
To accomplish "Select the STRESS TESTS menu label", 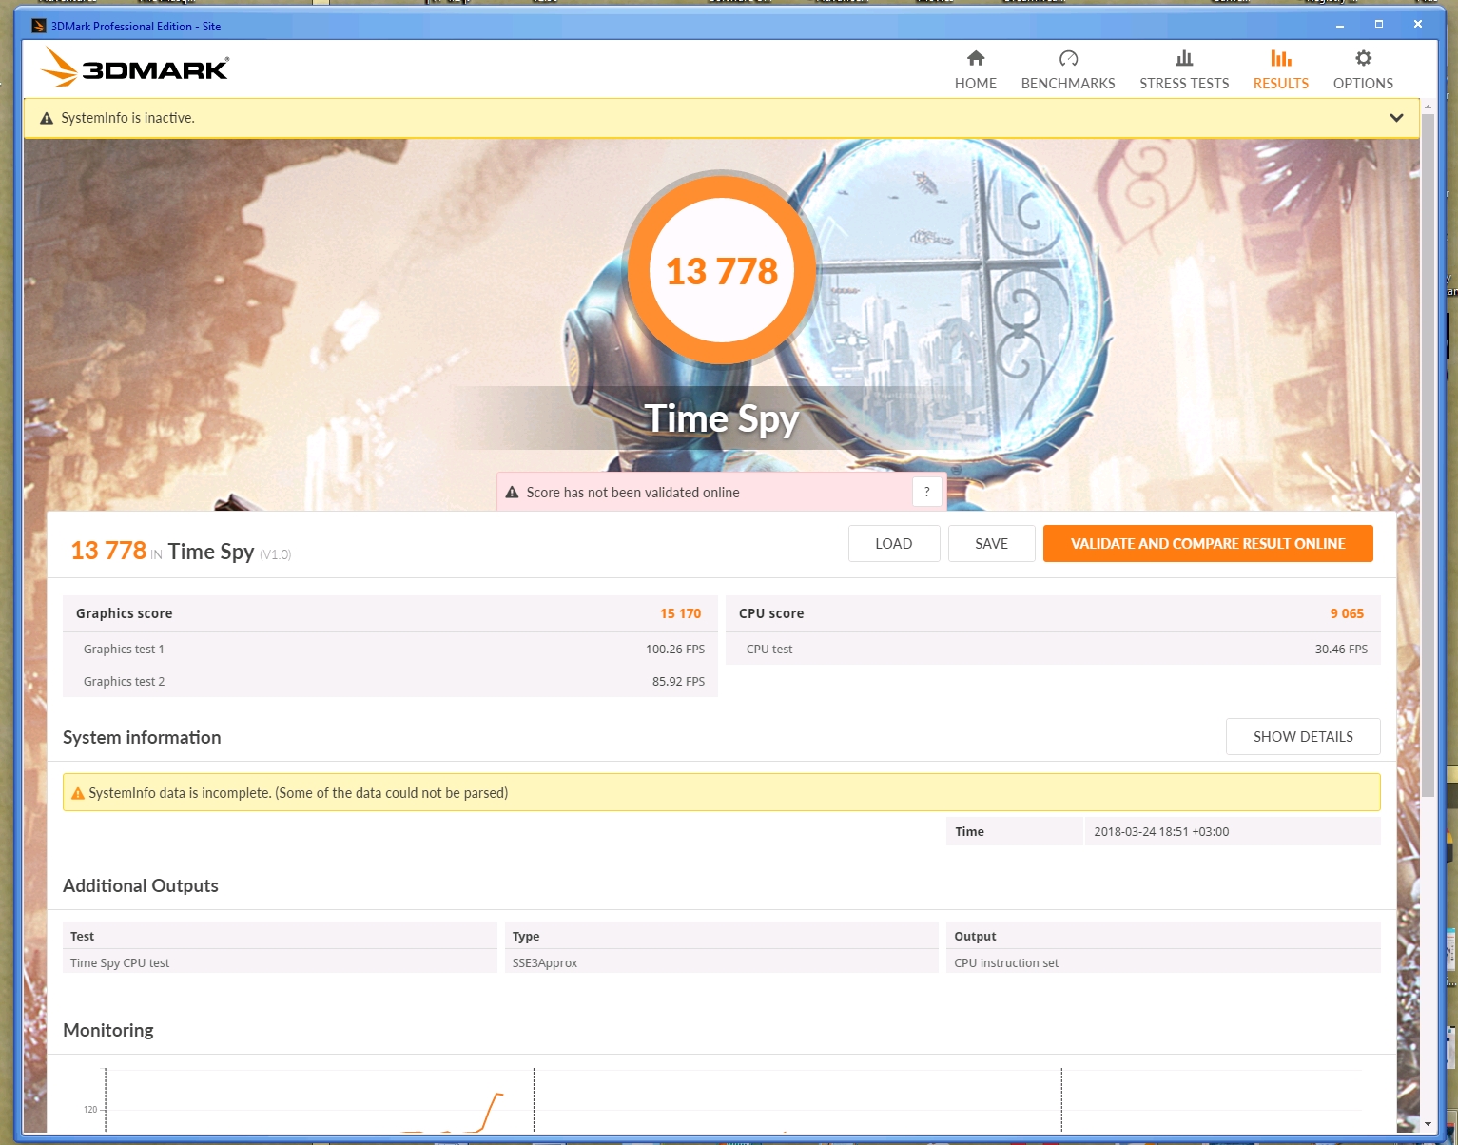I will [1184, 84].
